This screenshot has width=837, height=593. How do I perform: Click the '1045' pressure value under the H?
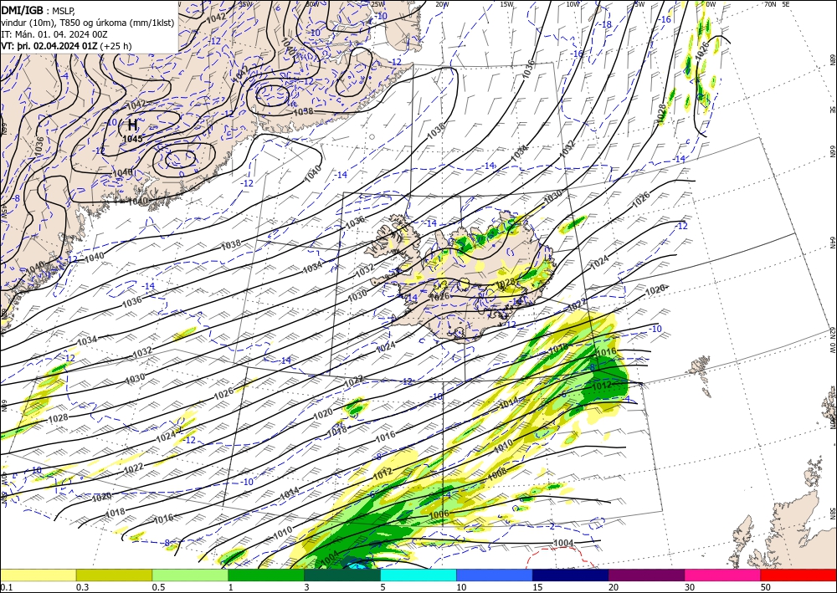pyautogui.click(x=132, y=139)
